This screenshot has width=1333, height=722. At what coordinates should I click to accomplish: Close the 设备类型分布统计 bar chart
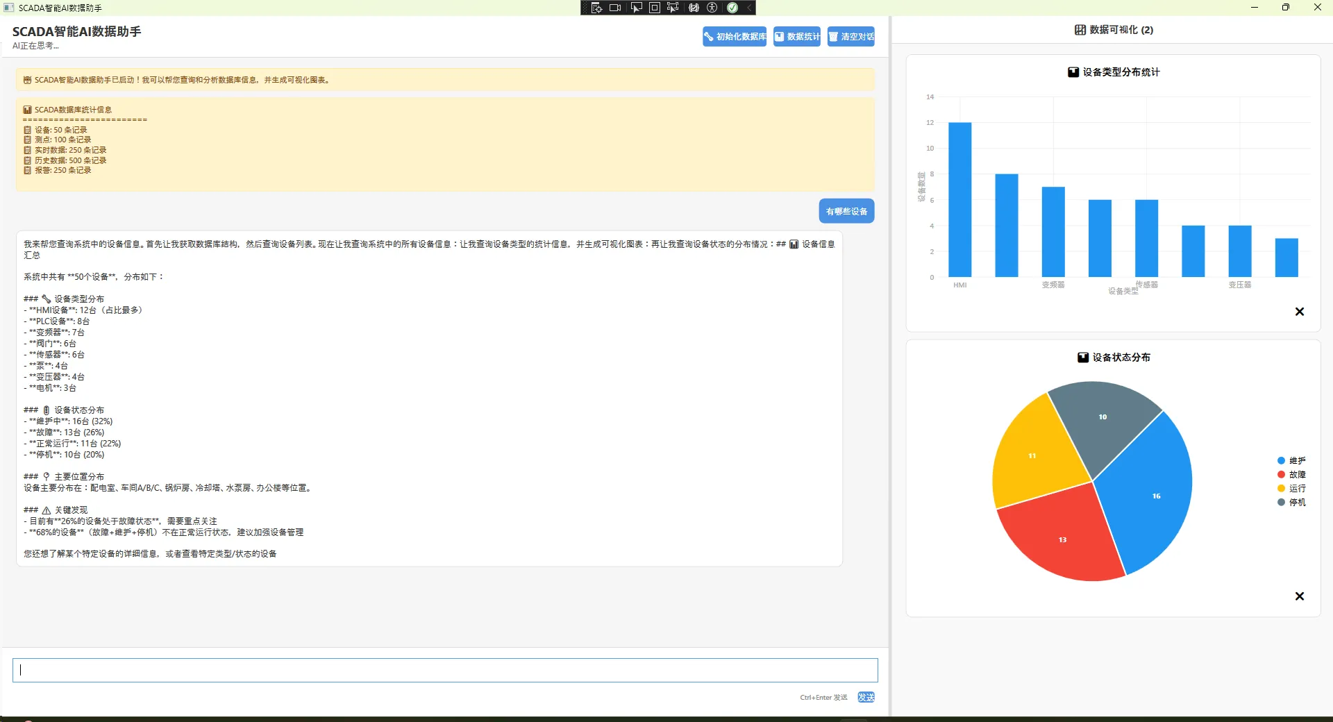(x=1300, y=312)
